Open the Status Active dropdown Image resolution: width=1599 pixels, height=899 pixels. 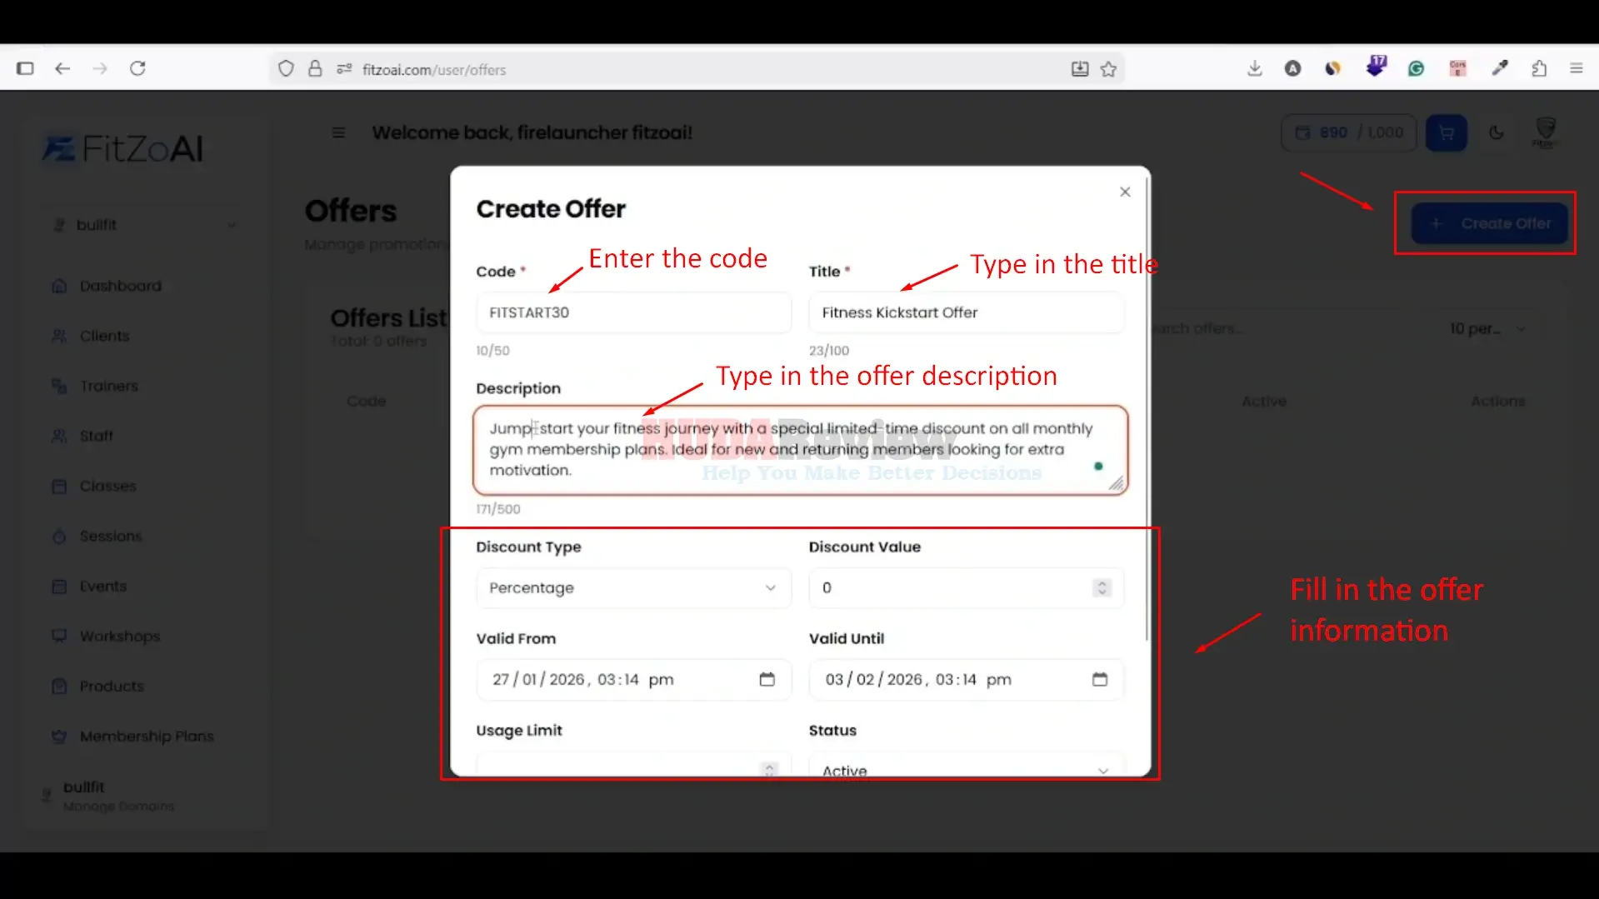coord(967,767)
